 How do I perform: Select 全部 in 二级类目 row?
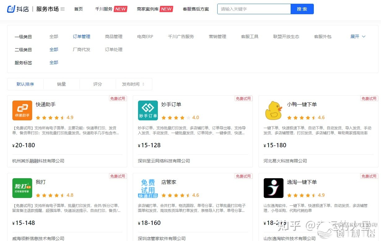point(54,49)
